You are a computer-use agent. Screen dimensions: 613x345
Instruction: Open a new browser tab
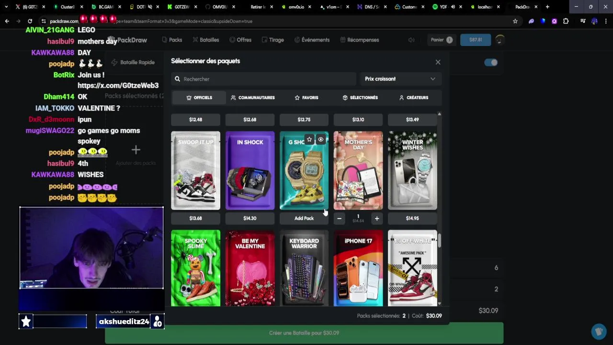tap(547, 7)
